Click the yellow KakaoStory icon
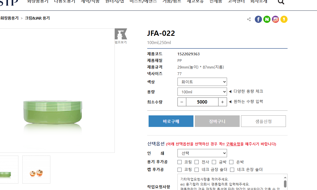 [x=284, y=19]
